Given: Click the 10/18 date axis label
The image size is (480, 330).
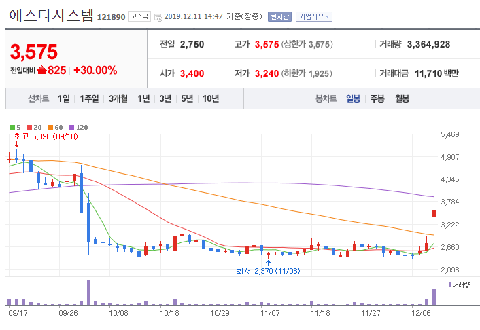Looking at the screenshot, I should point(169,313).
